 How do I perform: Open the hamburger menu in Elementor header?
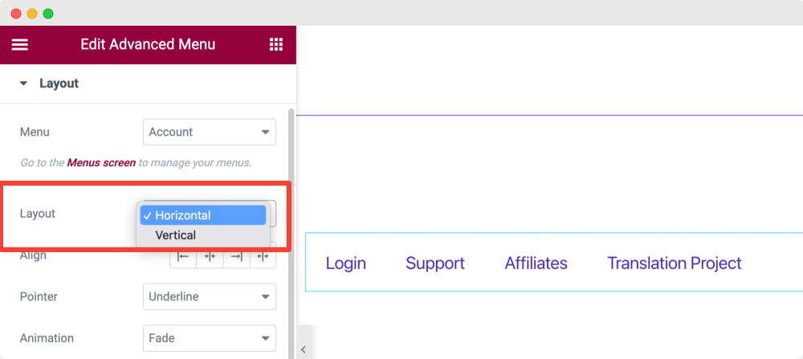point(20,45)
